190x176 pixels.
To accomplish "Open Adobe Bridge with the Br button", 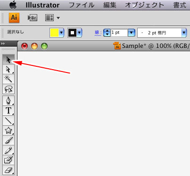I will click(x=33, y=18).
